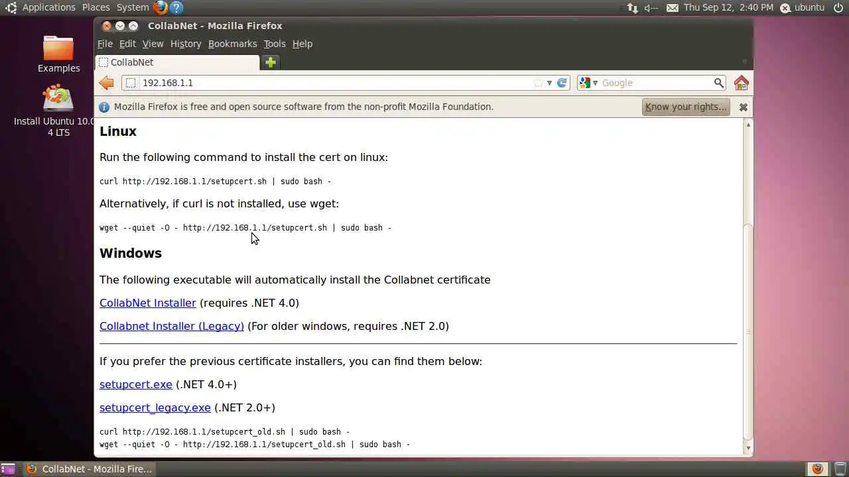Viewport: 849px width, 477px height.
Task: Open the network connection indicator
Action: tap(632, 8)
